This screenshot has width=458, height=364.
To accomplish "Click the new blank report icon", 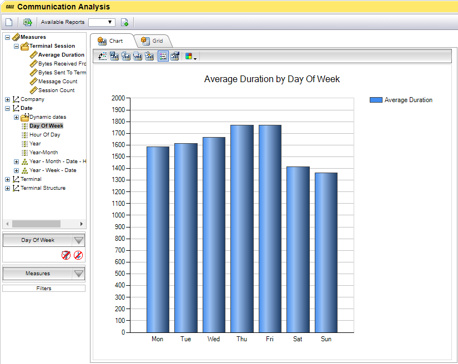I will pyautogui.click(x=9, y=22).
